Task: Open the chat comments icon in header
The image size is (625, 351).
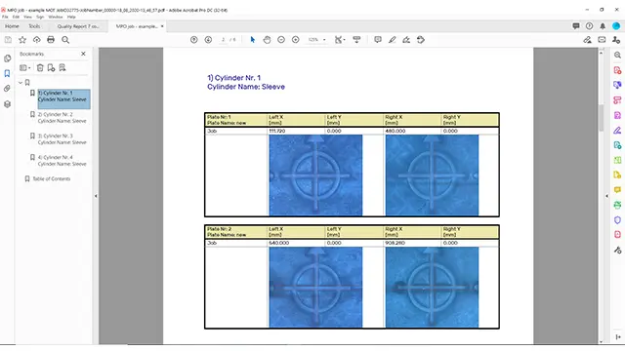Action: tap(576, 26)
